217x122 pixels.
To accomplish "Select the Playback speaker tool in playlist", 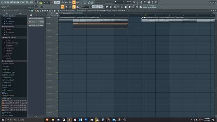I will pos(55,11).
